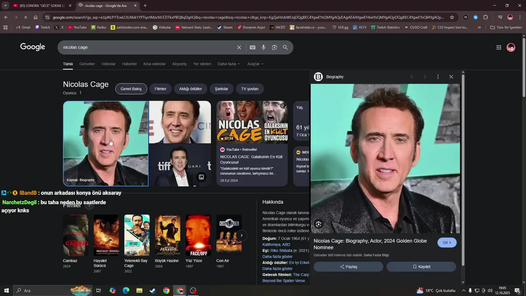Image resolution: width=526 pixels, height=296 pixels.
Task: Select the Genel Bakış chip
Action: point(131,89)
